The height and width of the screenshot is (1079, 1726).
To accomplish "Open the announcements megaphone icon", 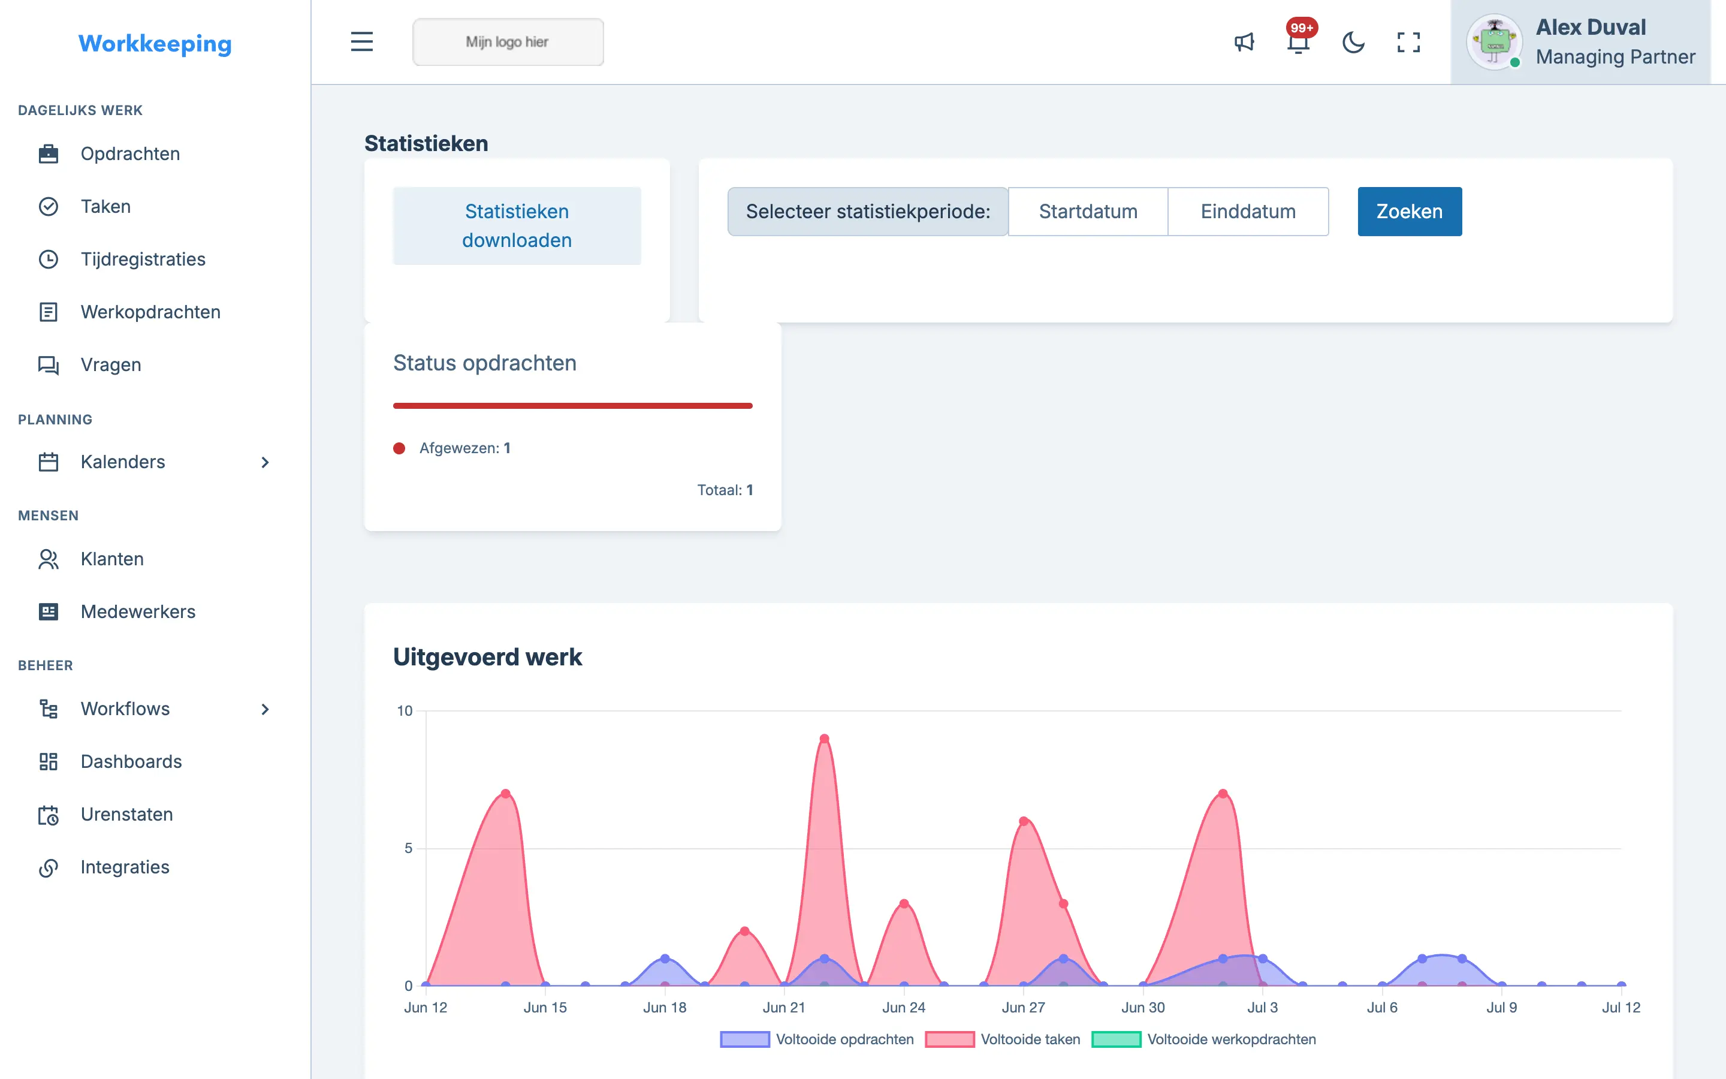I will pos(1244,42).
